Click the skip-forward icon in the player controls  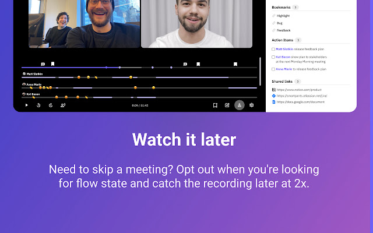[x=51, y=105]
